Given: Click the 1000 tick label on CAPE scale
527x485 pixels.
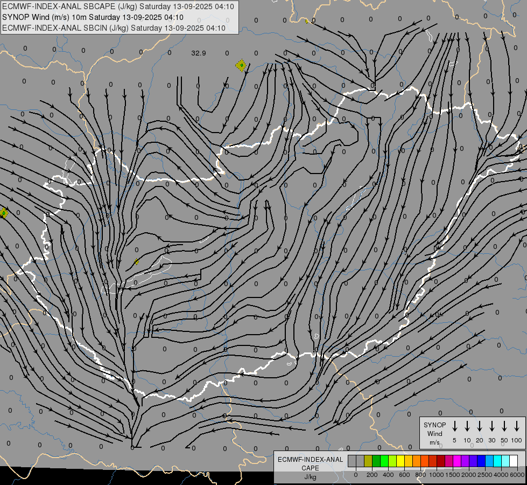Looking at the screenshot, I should coord(437,475).
